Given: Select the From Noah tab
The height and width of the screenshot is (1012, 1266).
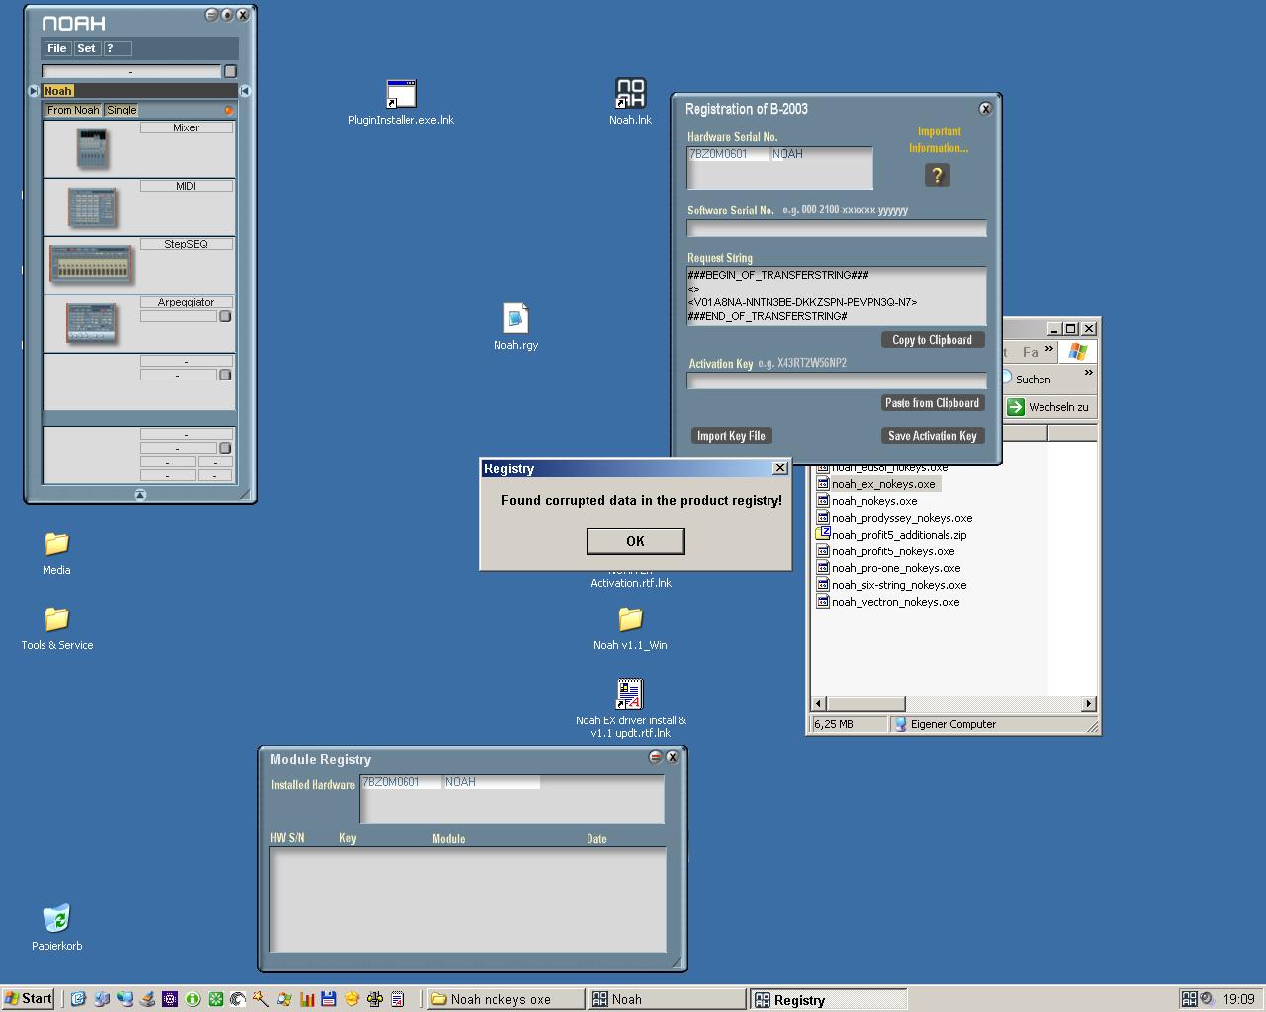Looking at the screenshot, I should 73,110.
